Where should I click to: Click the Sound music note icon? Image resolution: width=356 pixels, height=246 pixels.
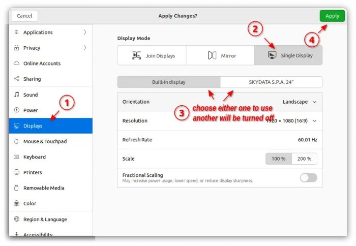click(x=17, y=95)
